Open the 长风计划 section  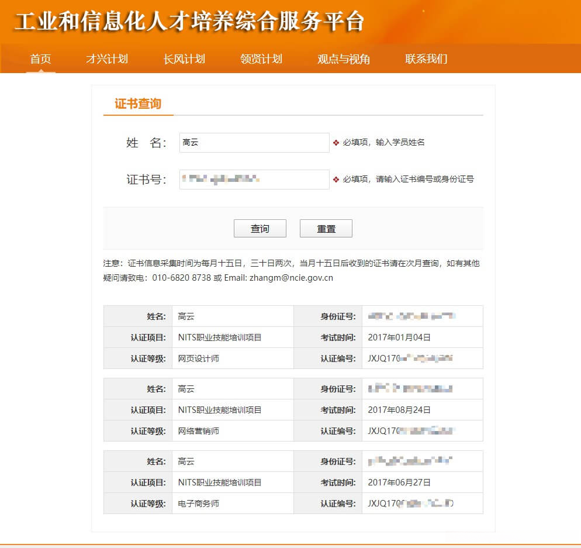point(184,59)
